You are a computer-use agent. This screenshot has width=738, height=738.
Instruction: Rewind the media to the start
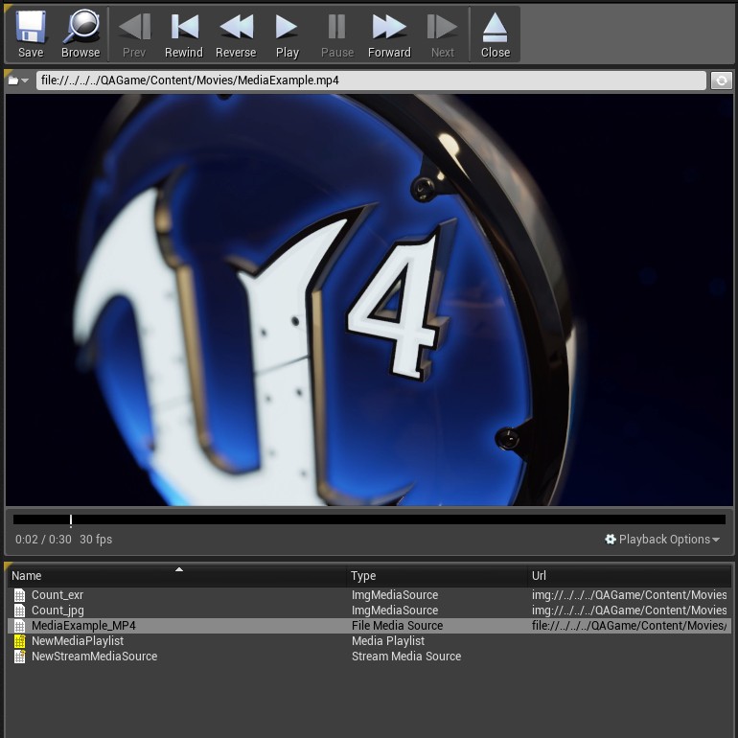click(x=184, y=35)
